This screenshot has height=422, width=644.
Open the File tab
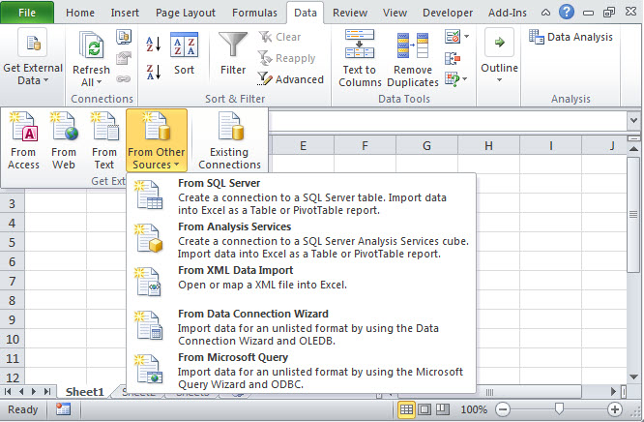click(x=27, y=13)
